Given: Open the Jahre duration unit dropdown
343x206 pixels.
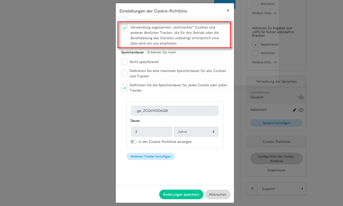Looking at the screenshot, I should click(196, 132).
